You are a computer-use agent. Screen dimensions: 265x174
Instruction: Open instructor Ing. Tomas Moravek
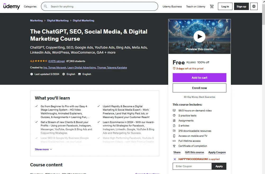pos(55,68)
